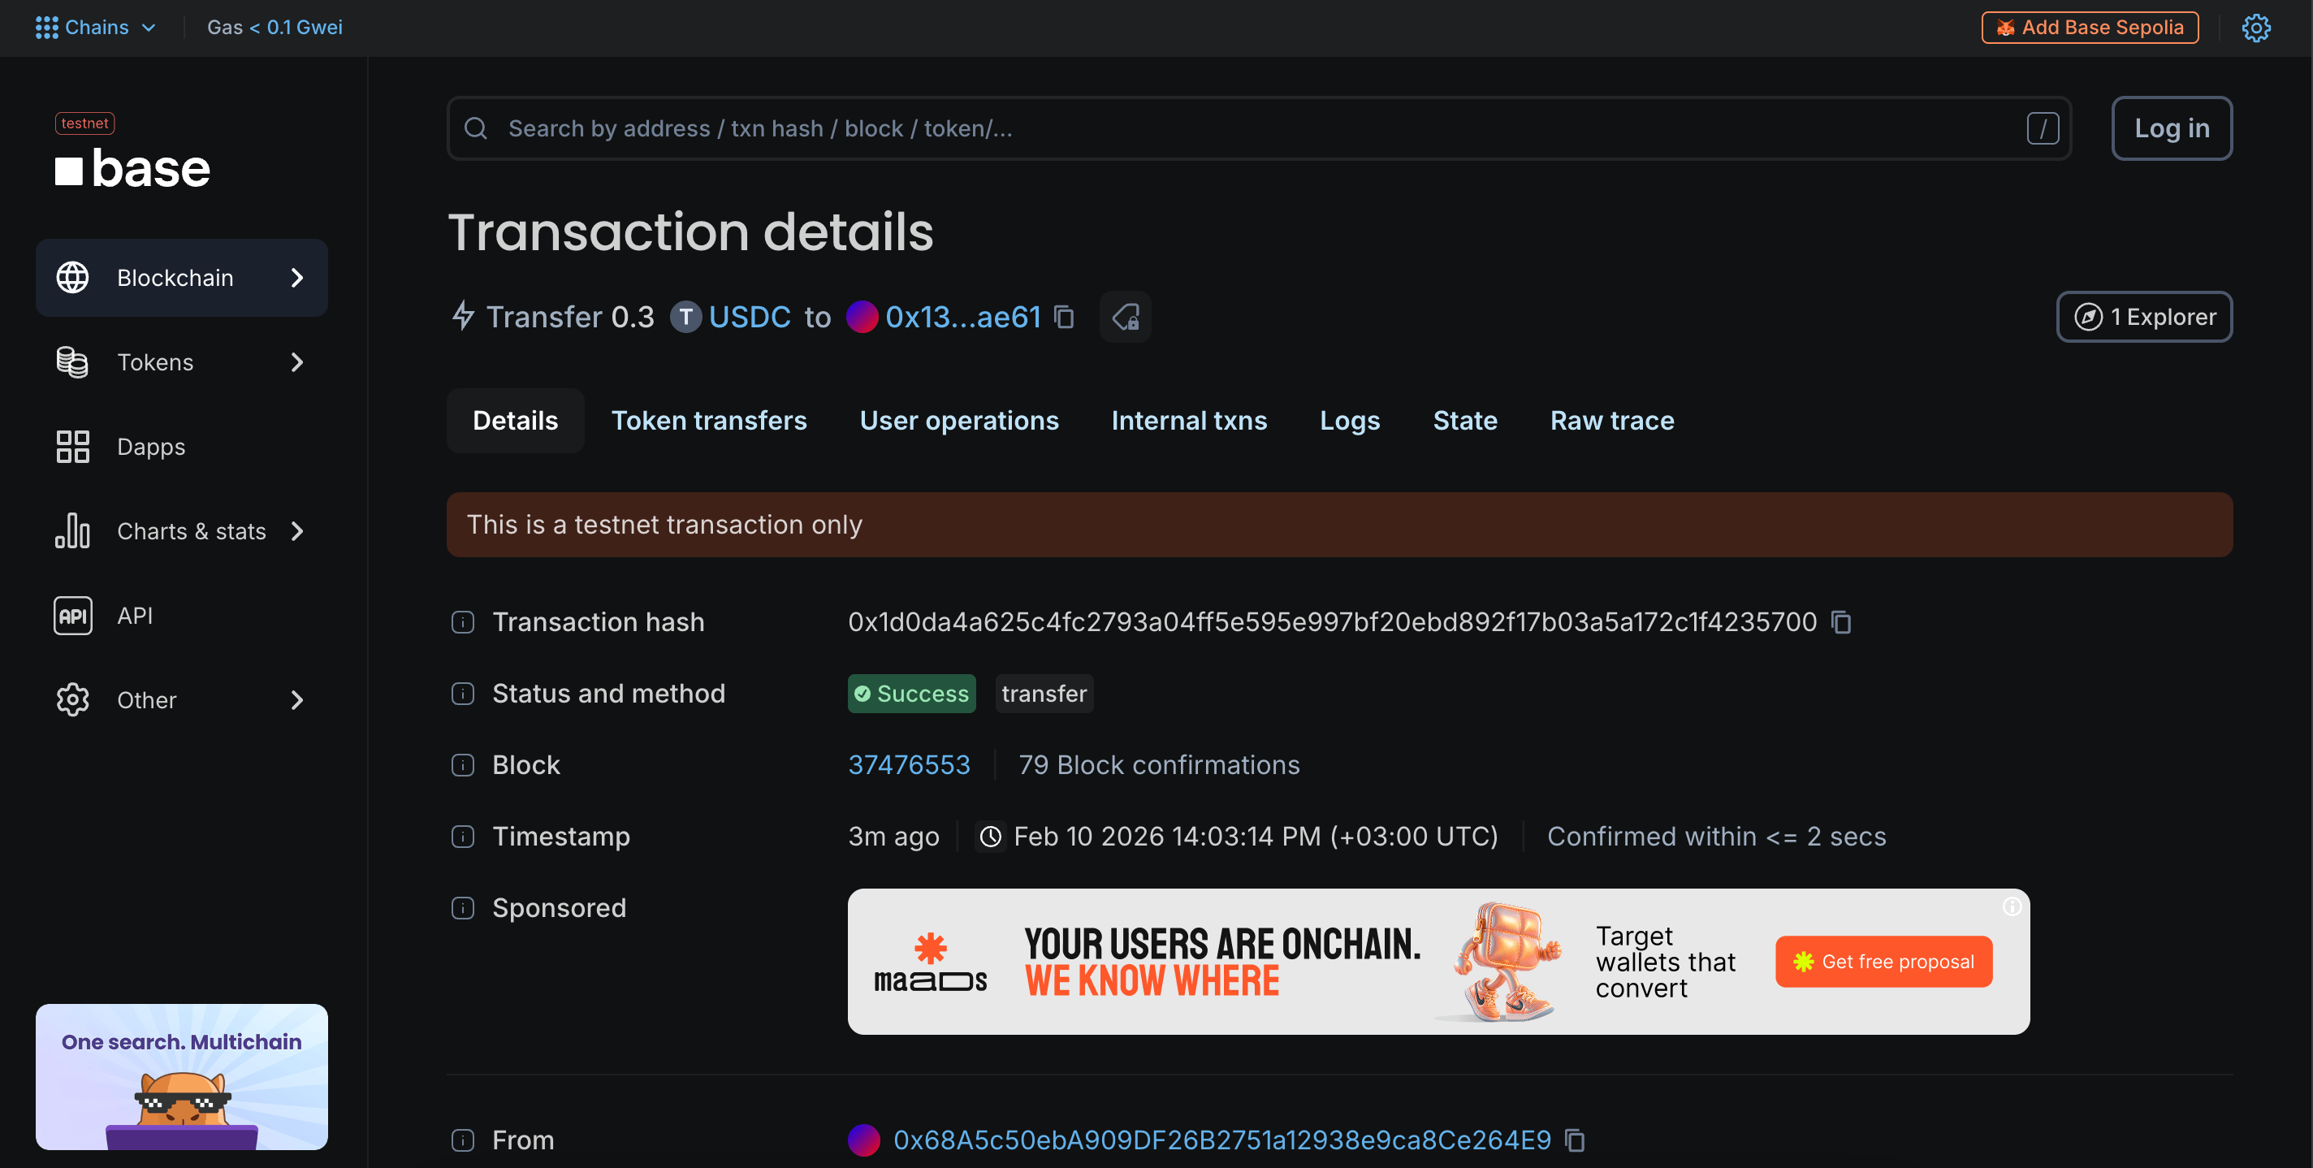Select the Tokens sidebar icon

click(x=71, y=361)
